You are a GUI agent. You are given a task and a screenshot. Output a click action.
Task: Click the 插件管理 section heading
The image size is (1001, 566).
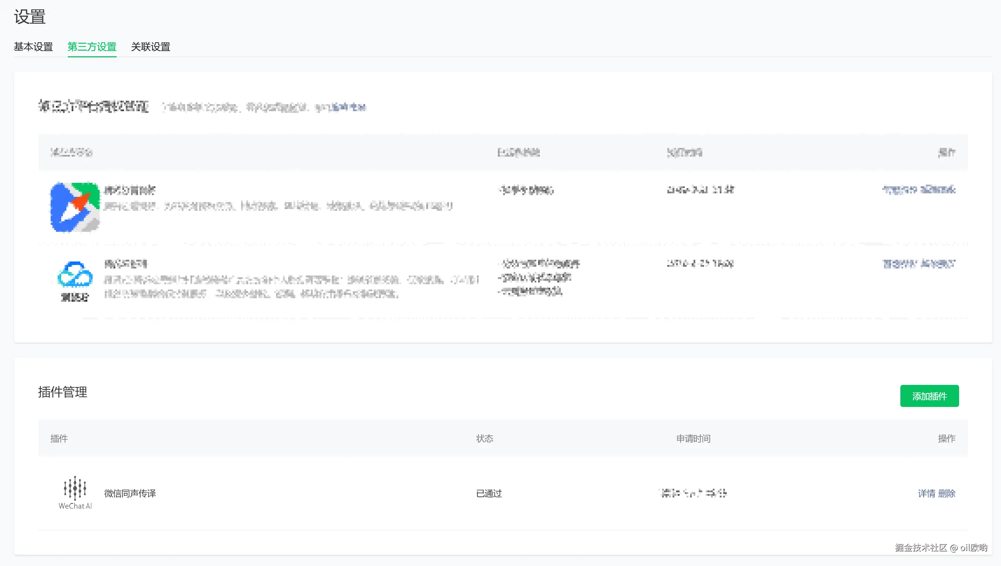click(63, 392)
